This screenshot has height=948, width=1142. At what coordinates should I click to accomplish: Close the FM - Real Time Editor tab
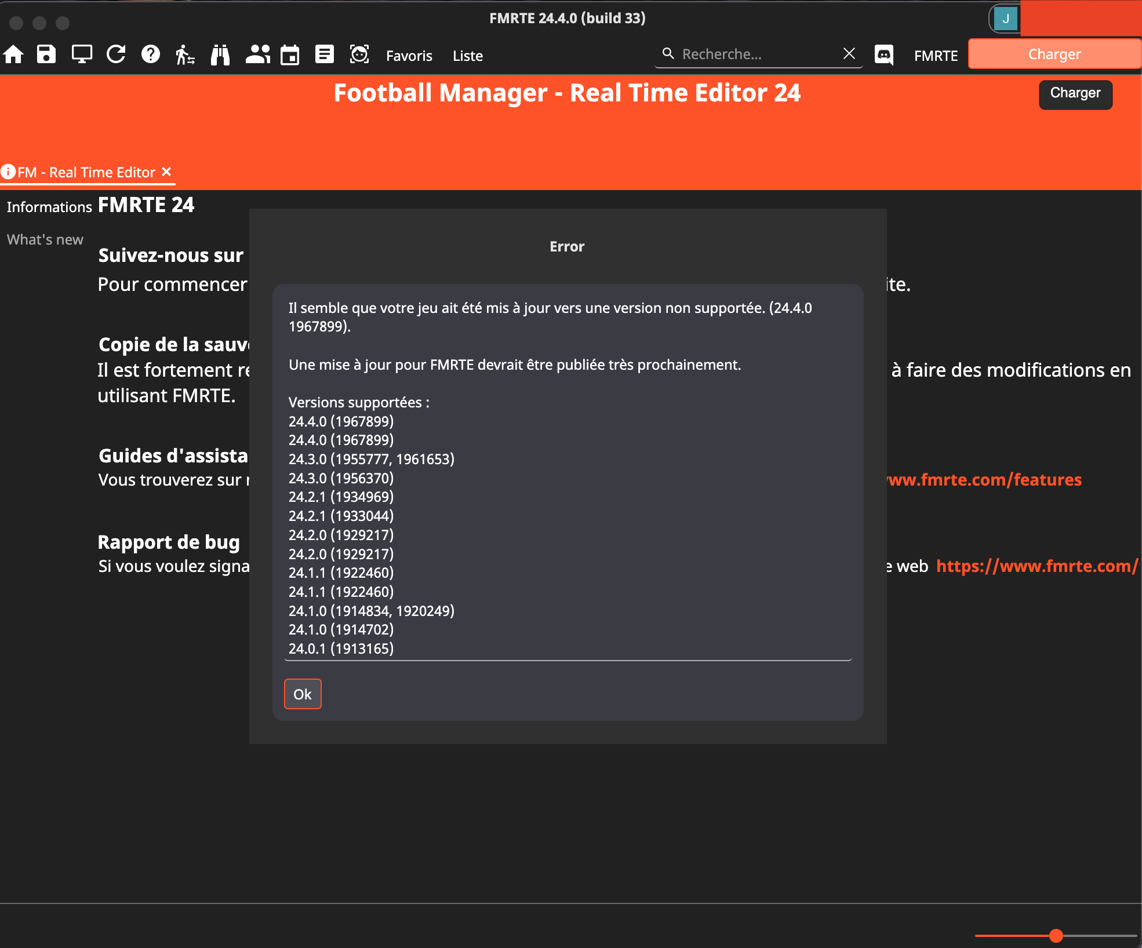tap(166, 172)
